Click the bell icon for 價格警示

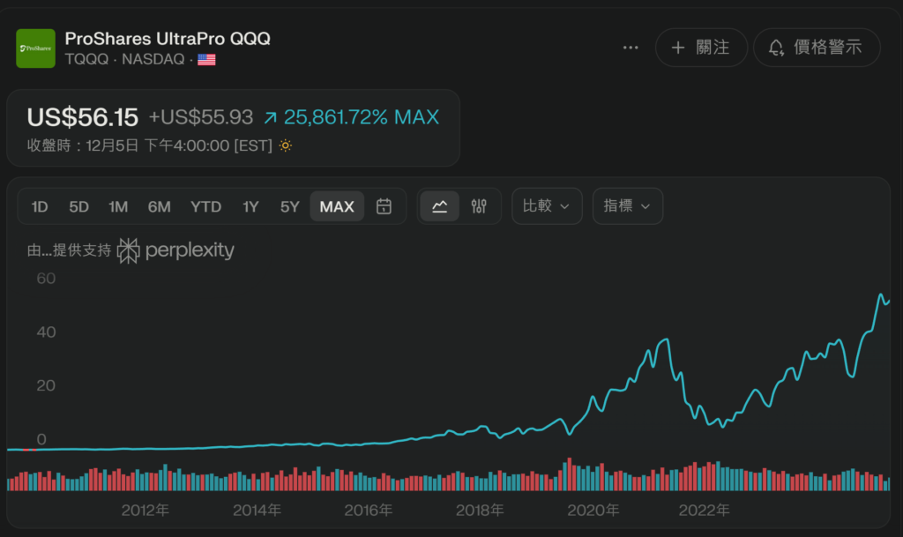776,48
